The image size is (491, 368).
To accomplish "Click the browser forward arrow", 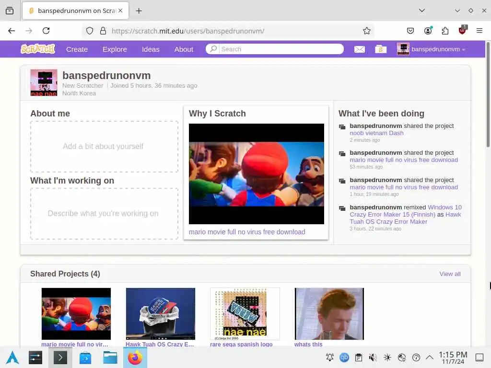I will (29, 31).
